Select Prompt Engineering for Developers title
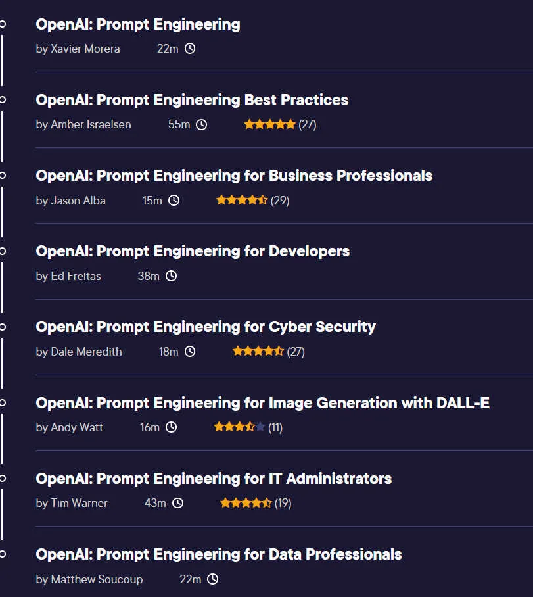Screen dimensions: 533x597 coord(193,251)
